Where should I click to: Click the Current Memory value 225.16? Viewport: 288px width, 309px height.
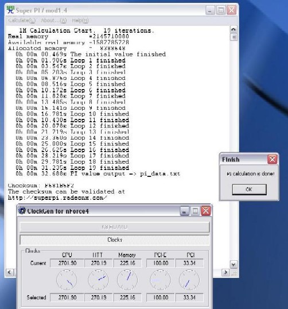click(x=127, y=263)
